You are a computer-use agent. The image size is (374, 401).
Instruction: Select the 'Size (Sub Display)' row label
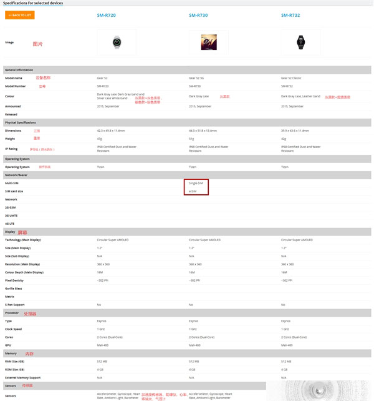17,256
